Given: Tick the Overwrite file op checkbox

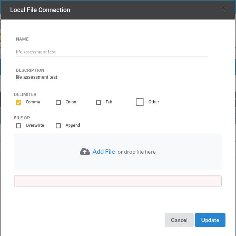Looking at the screenshot, I should (18, 126).
